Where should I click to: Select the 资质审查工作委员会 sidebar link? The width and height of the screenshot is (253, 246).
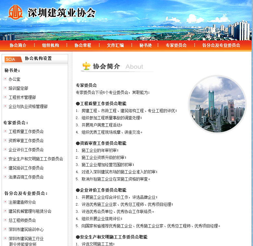26,141
